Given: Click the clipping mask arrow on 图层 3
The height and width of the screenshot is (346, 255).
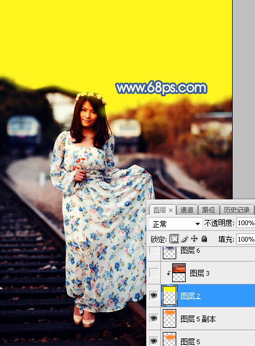Looking at the screenshot, I should coord(169,273).
